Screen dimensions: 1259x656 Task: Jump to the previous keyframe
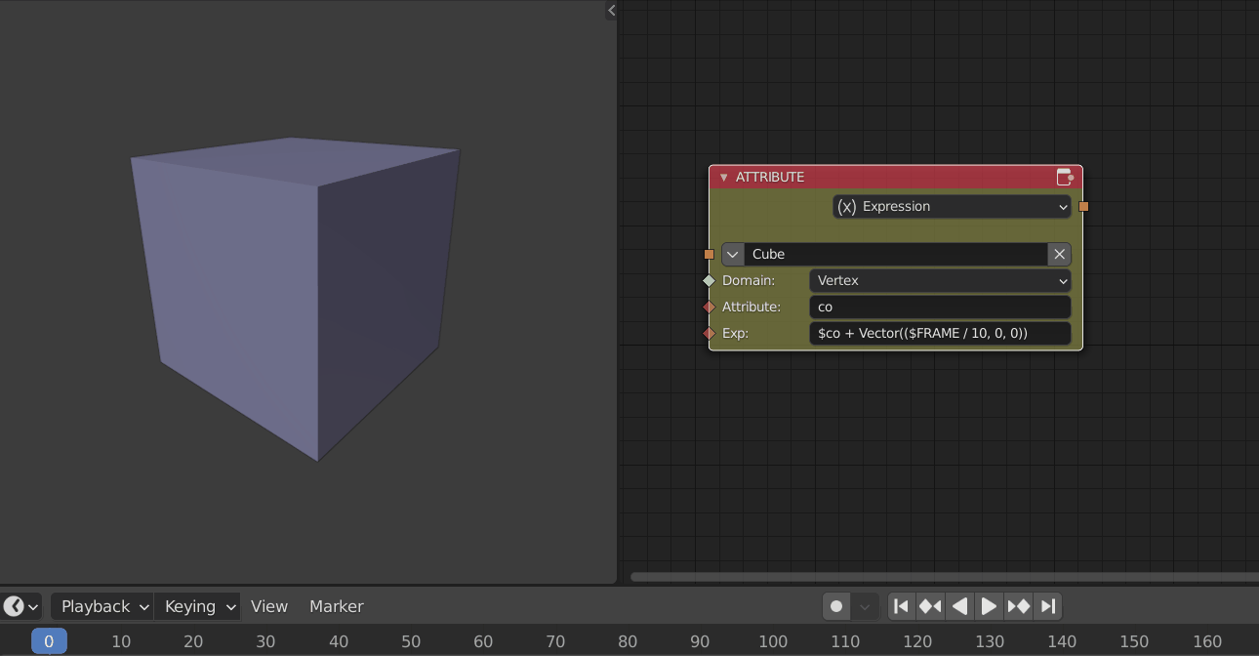coord(931,606)
